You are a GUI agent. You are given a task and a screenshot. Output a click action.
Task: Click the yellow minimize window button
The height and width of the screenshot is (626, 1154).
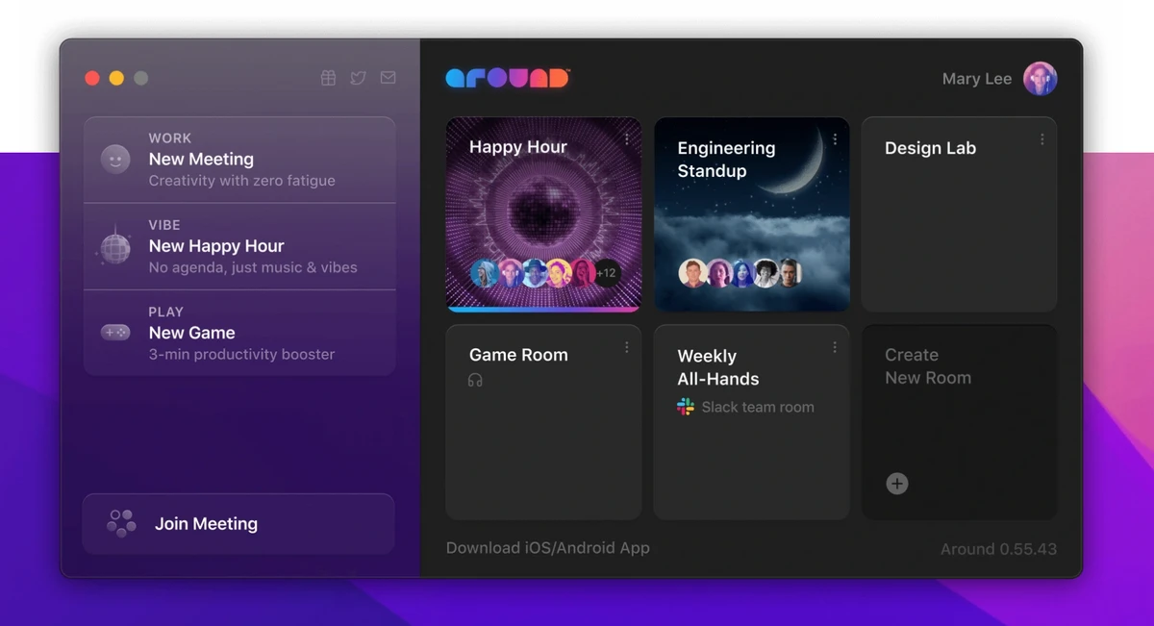116,78
